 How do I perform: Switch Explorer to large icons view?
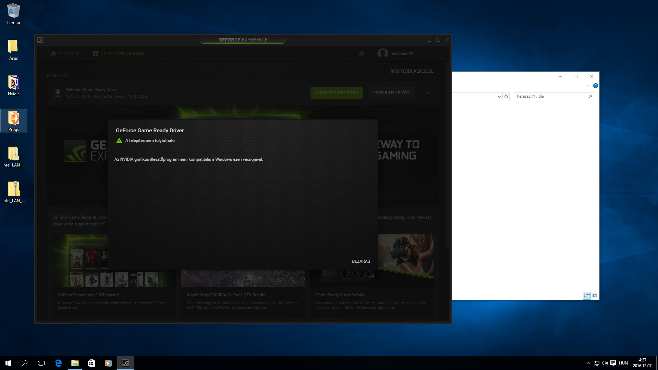(594, 295)
